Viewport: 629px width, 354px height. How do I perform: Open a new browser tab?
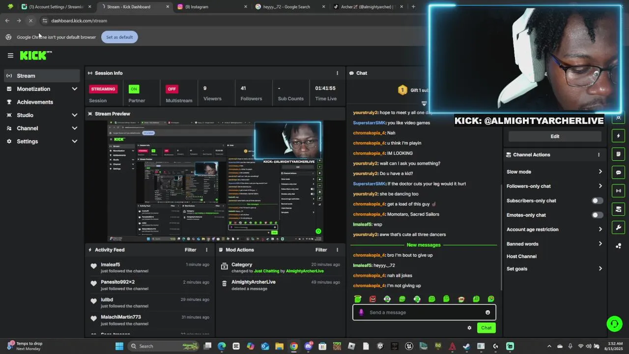[413, 7]
